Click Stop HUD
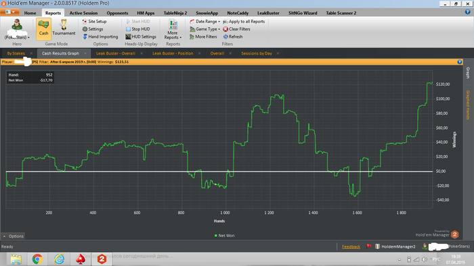 point(138,29)
